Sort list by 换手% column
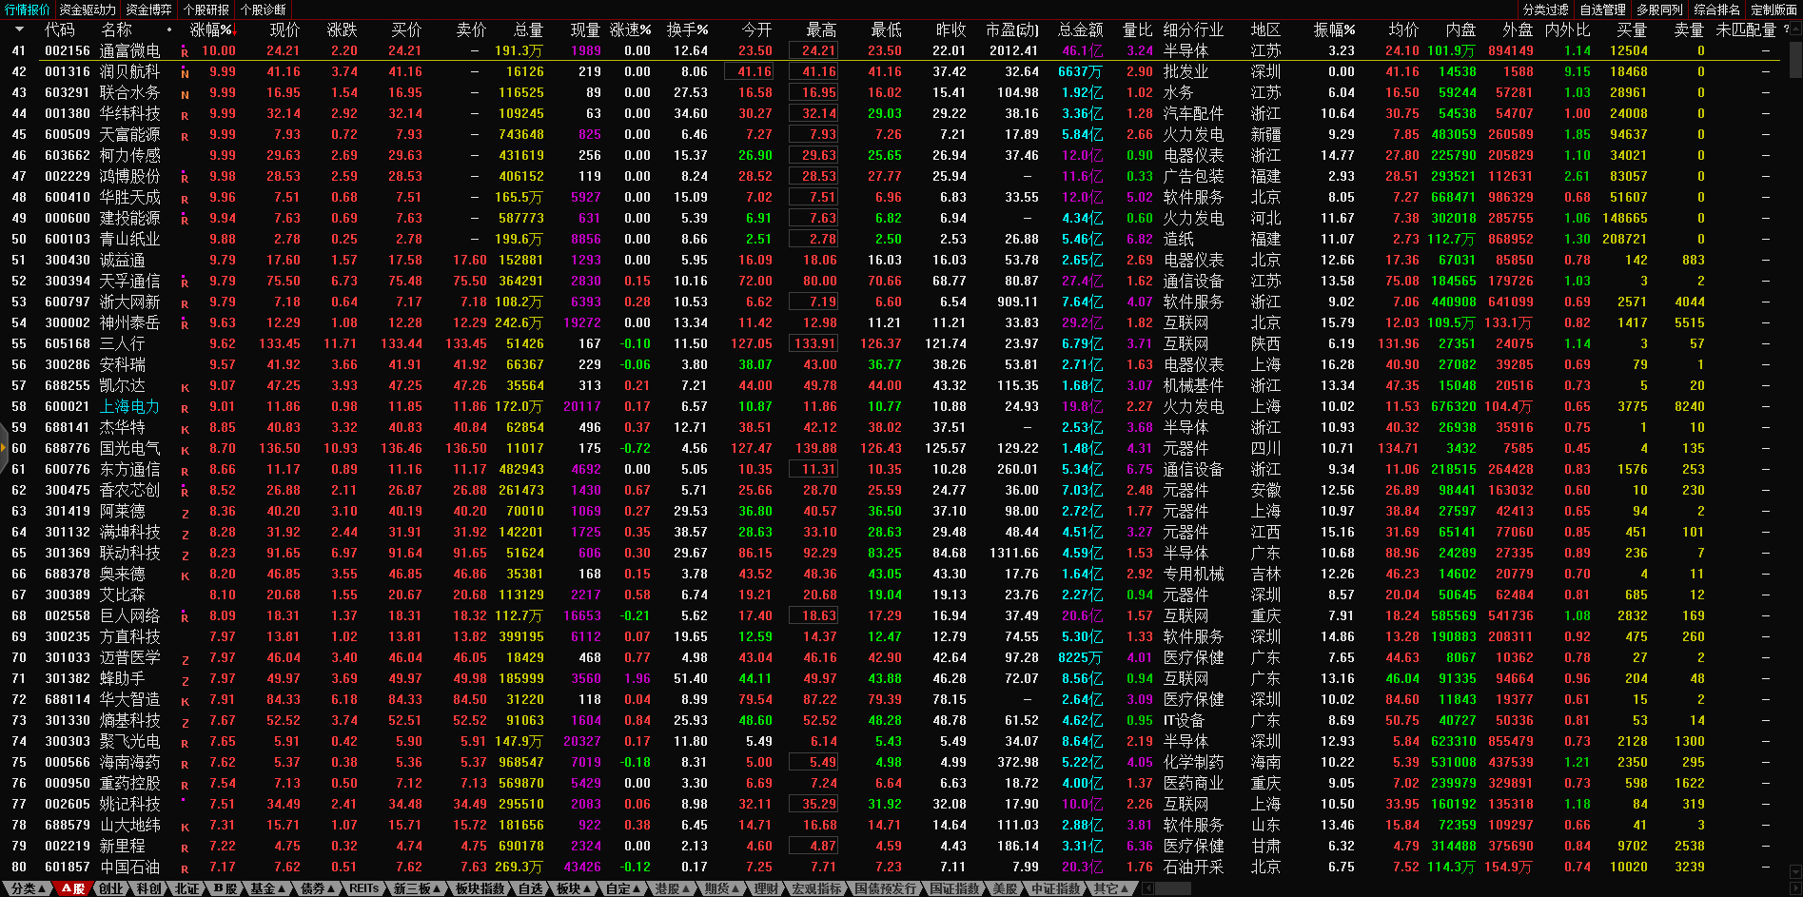This screenshot has height=897, width=1803. 687,29
